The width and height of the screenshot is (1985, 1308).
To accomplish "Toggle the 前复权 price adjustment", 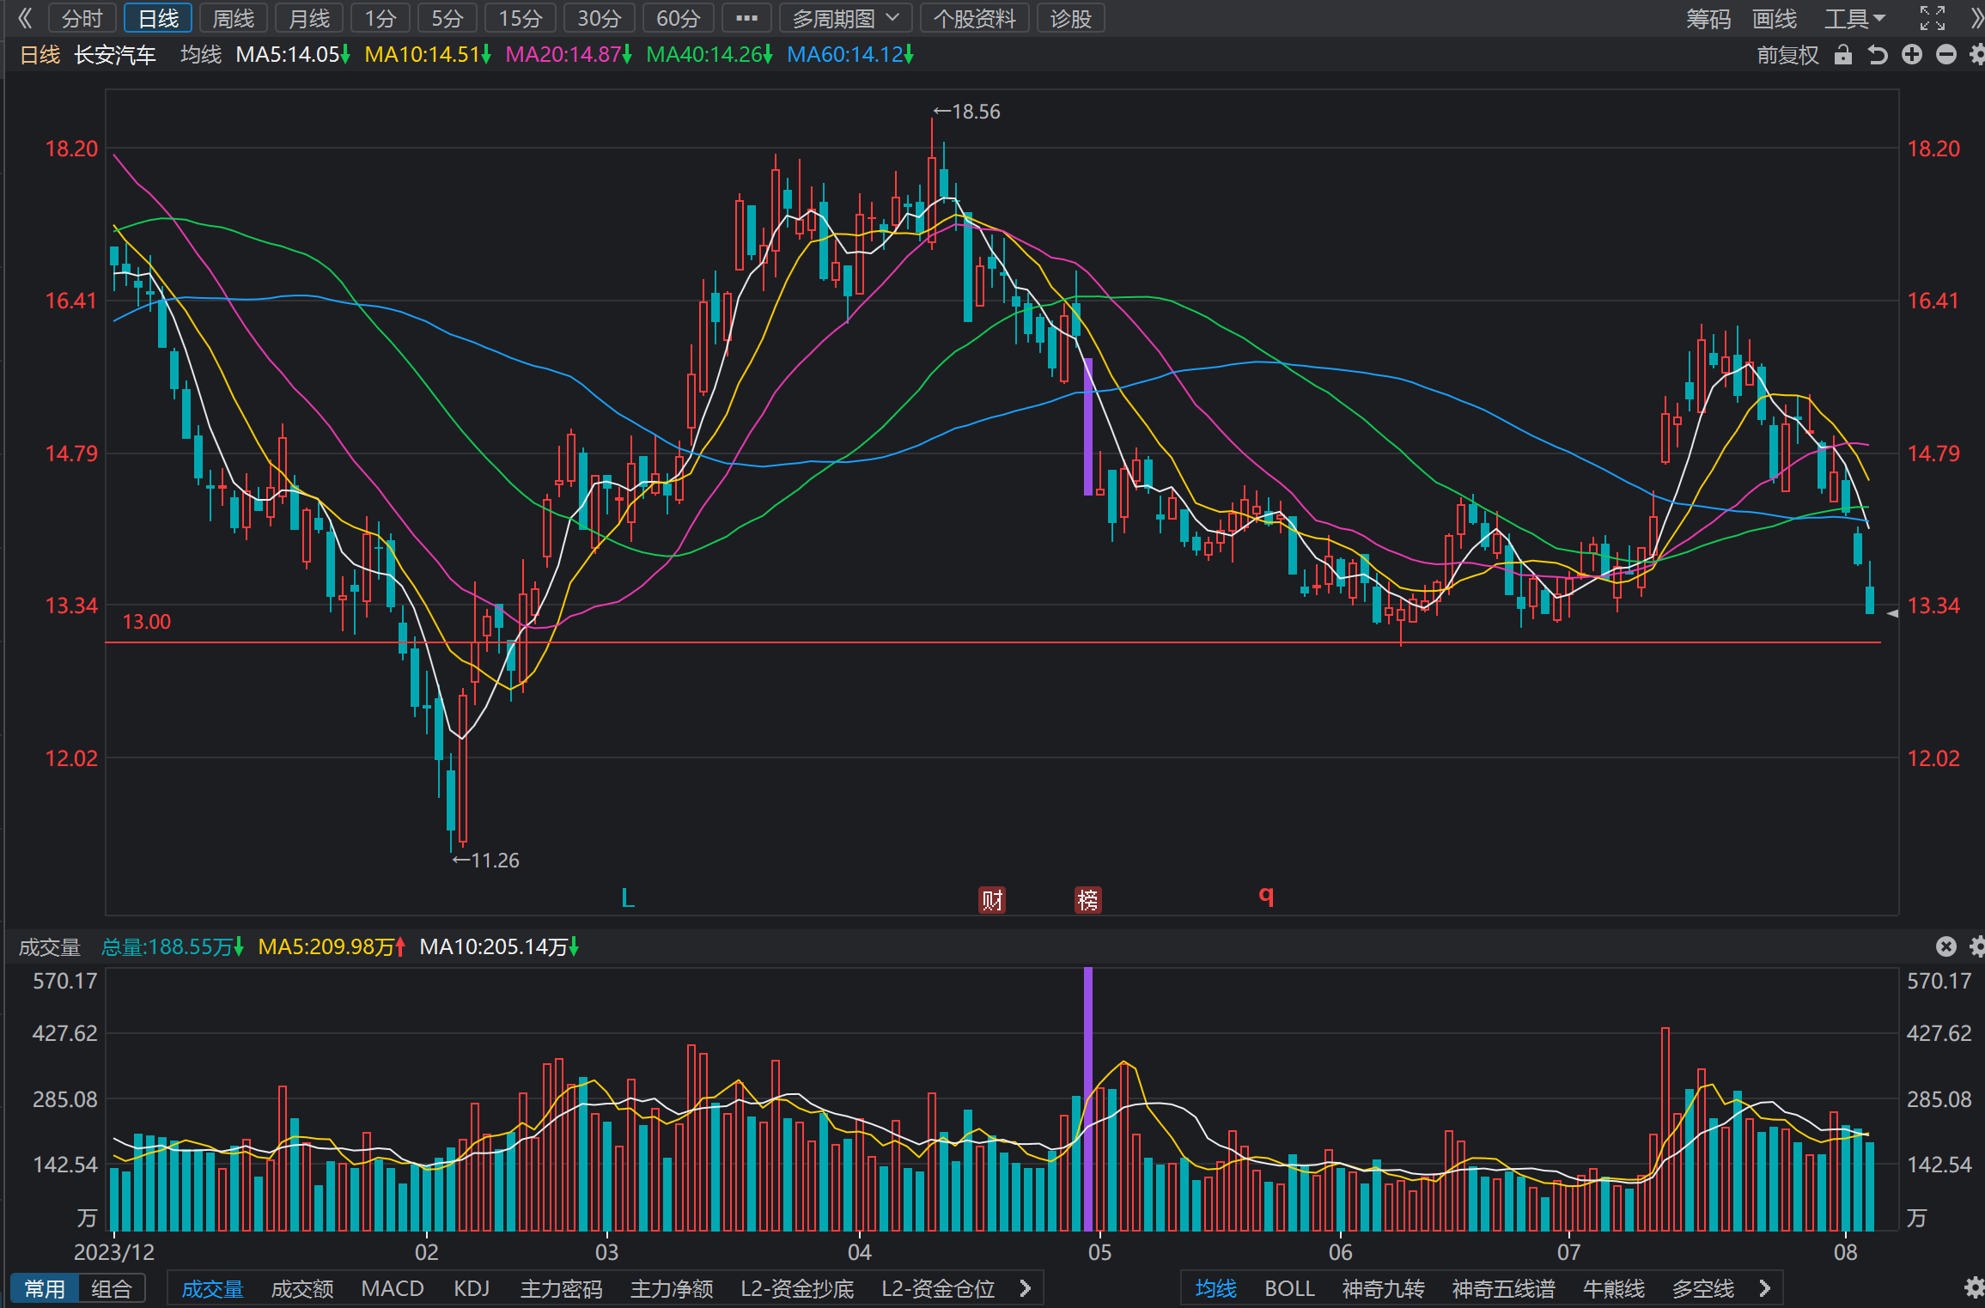I will [1787, 55].
